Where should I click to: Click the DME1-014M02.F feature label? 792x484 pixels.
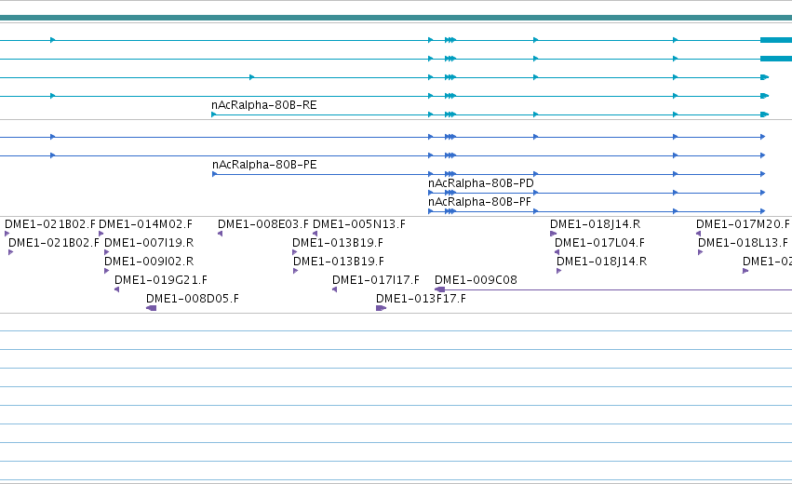click(145, 224)
